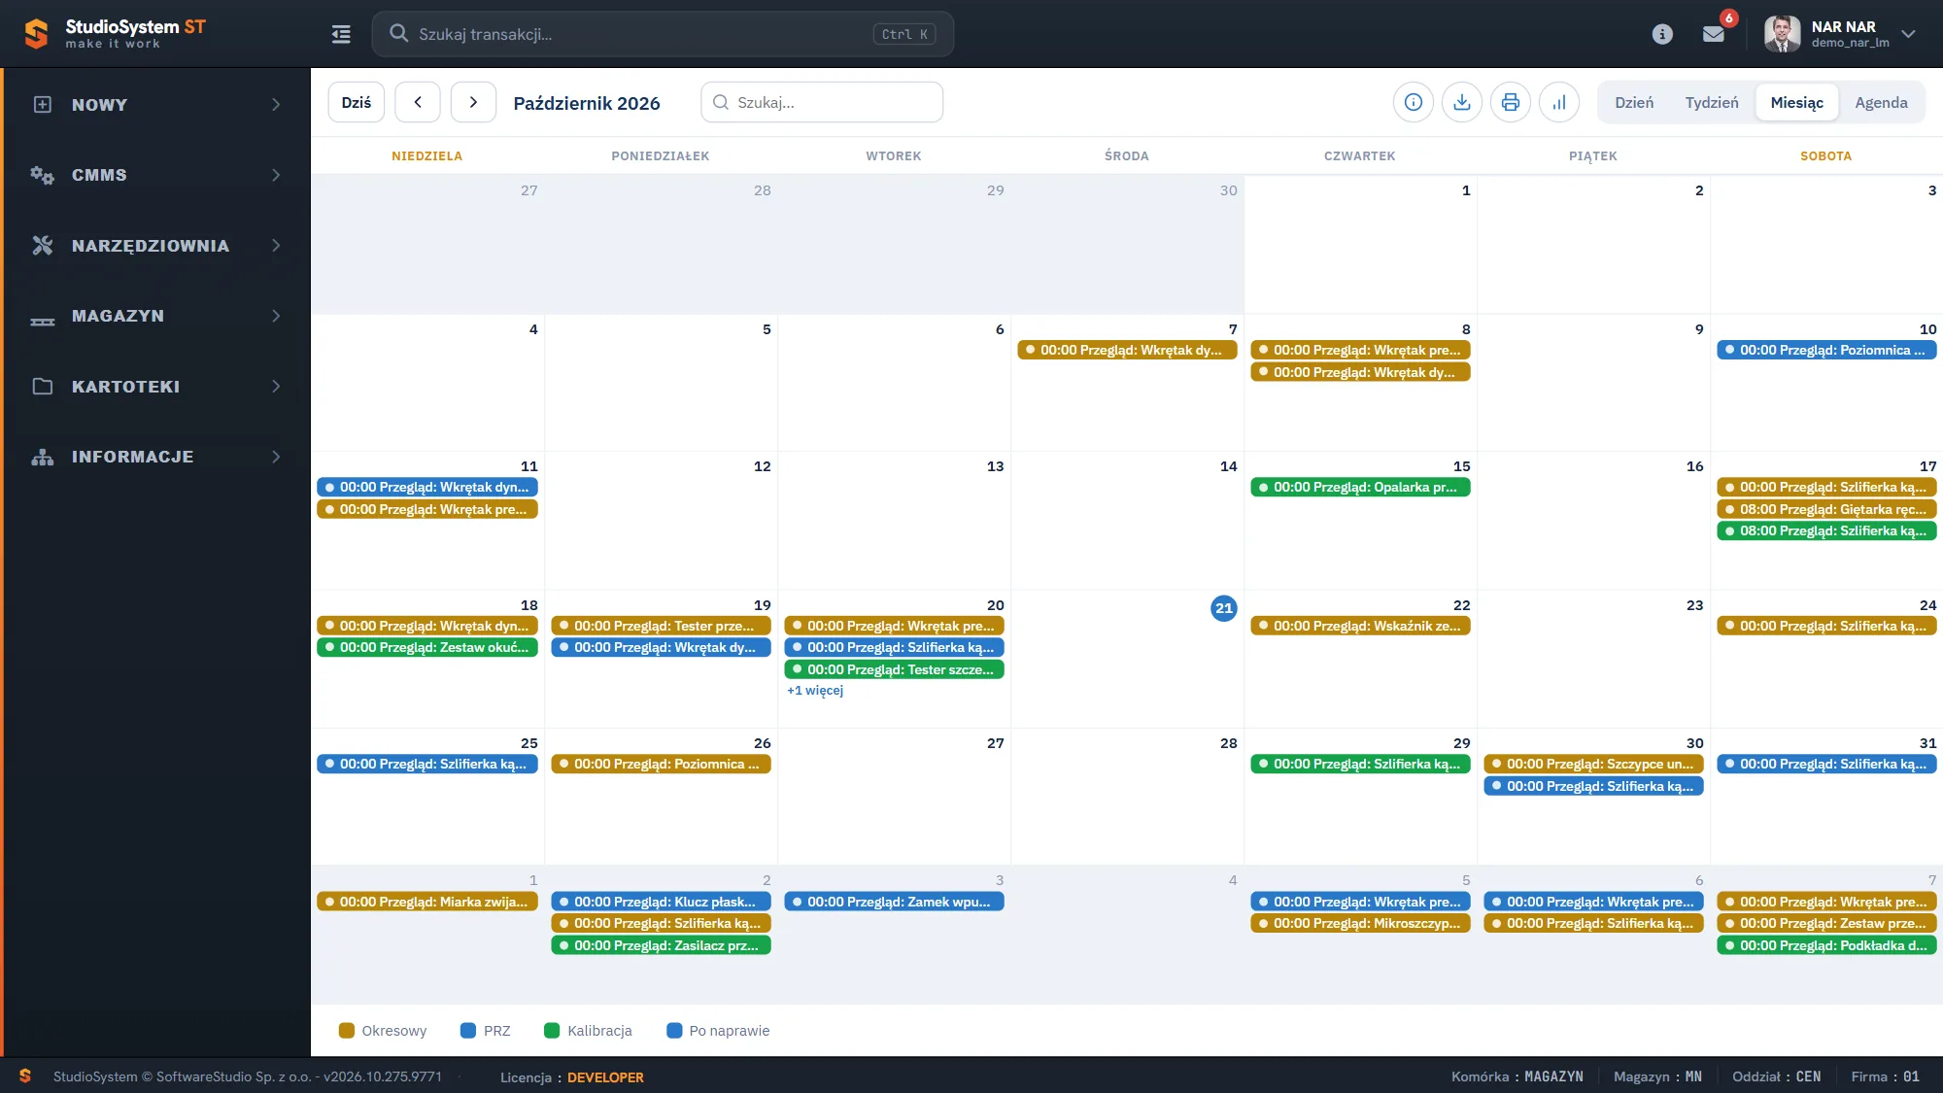This screenshot has width=1943, height=1093.
Task: Toggle the Okresowy legend swatch
Action: point(346,1031)
